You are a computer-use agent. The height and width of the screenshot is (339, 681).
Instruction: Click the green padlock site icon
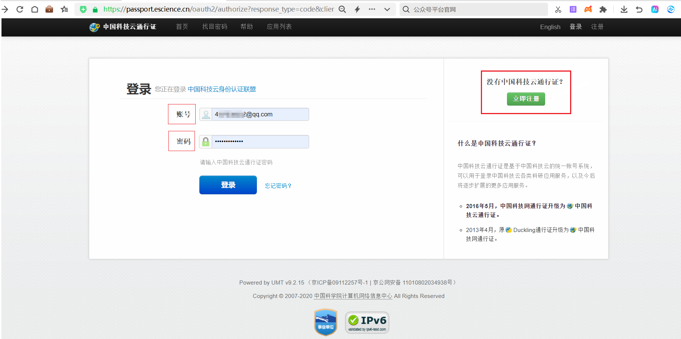pyautogui.click(x=95, y=10)
